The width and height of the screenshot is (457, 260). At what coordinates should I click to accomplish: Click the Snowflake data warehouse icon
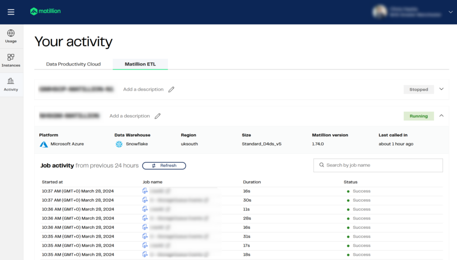point(118,144)
